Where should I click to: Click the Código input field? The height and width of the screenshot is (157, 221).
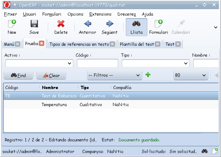click(x=97, y=63)
